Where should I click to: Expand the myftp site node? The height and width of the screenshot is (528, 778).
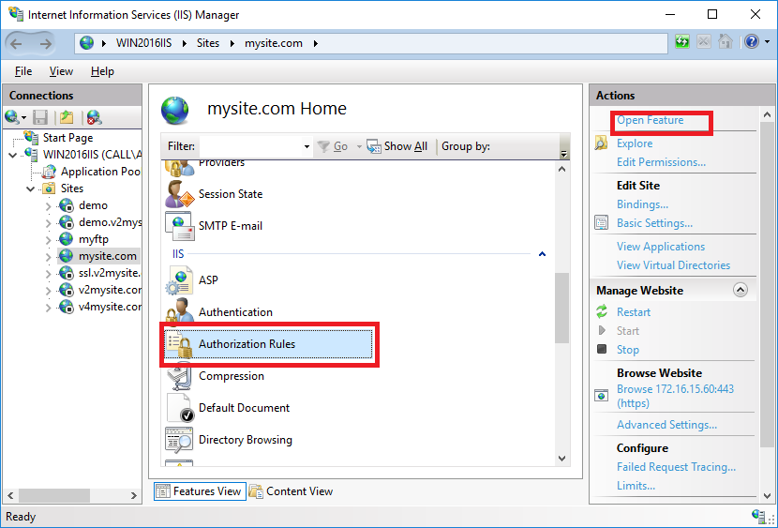(x=48, y=240)
